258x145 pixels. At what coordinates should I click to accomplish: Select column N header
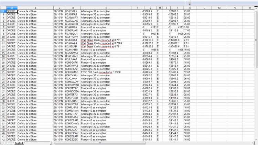[x=235, y=8]
